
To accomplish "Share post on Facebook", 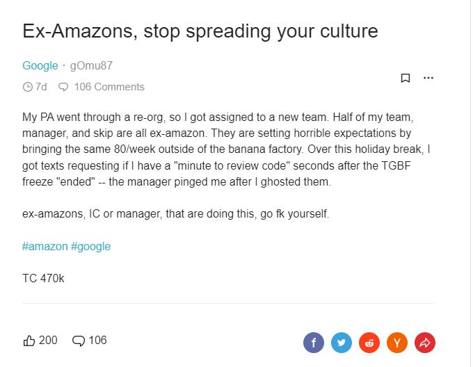I will (314, 342).
